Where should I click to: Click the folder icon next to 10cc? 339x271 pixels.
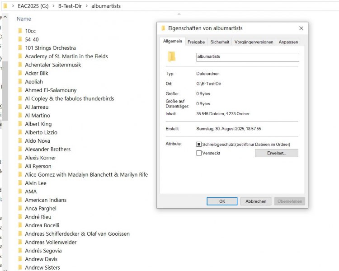click(x=20, y=31)
